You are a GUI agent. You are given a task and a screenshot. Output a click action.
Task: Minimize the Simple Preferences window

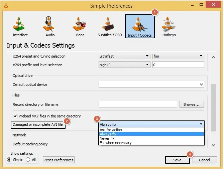[x=192, y=5]
